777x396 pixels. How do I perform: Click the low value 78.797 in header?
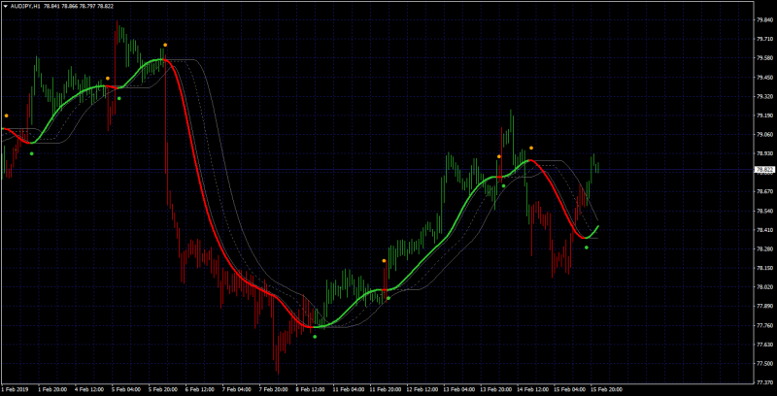tap(86, 6)
